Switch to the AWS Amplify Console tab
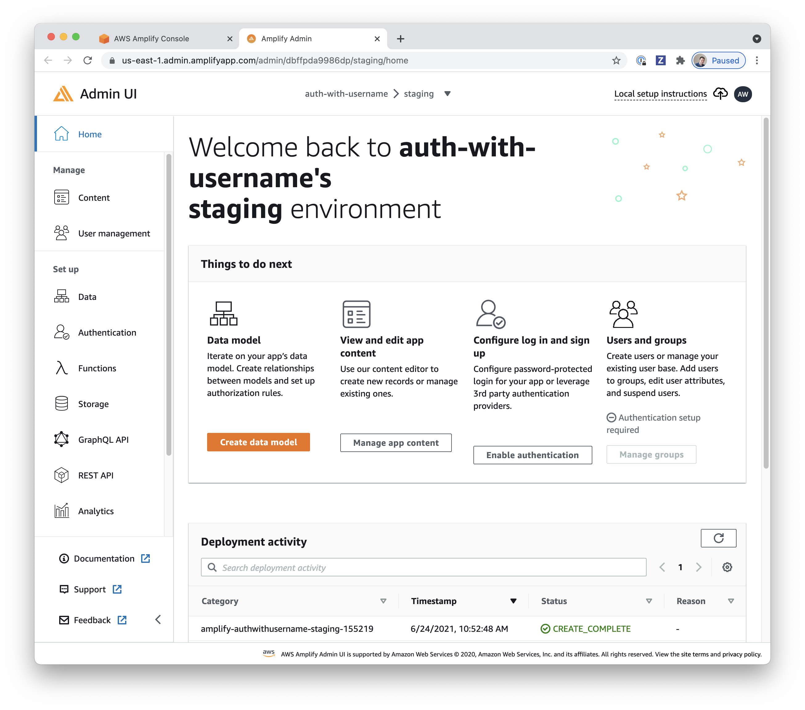This screenshot has width=805, height=710. [165, 38]
